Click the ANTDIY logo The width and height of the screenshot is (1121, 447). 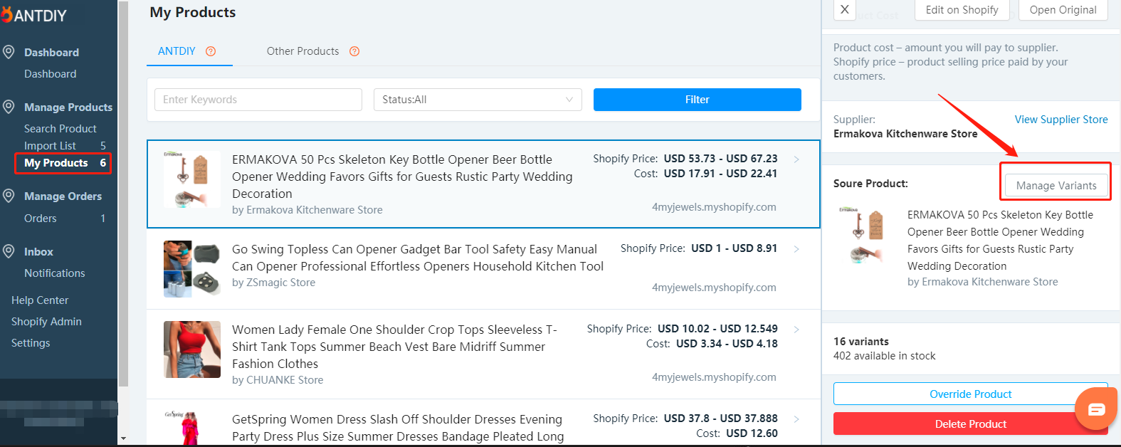34,15
